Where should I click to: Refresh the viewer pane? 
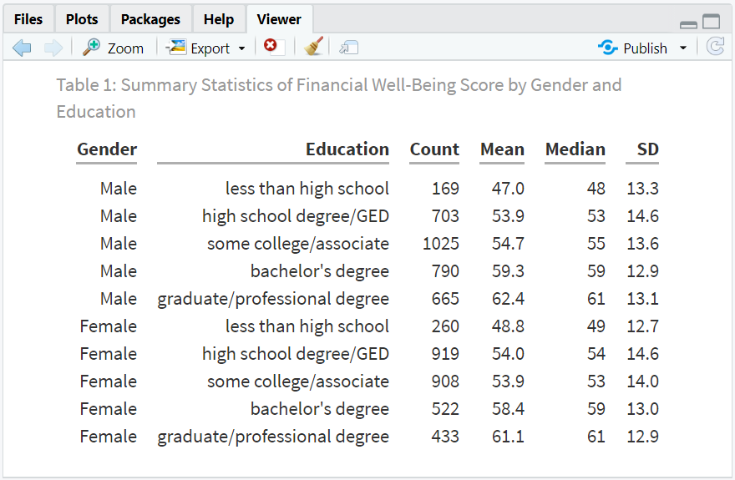point(715,47)
